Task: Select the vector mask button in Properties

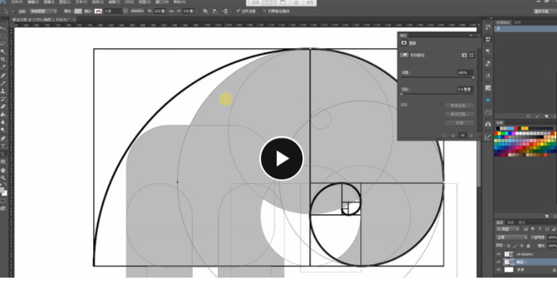Action: point(471,55)
